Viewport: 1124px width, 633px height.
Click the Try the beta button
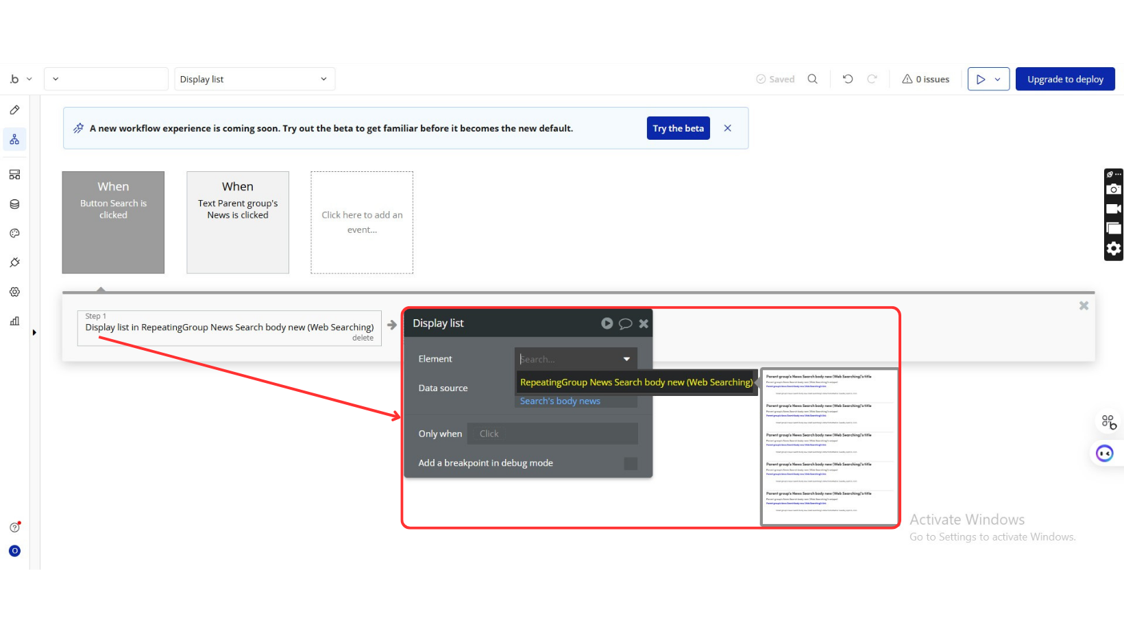(678, 128)
